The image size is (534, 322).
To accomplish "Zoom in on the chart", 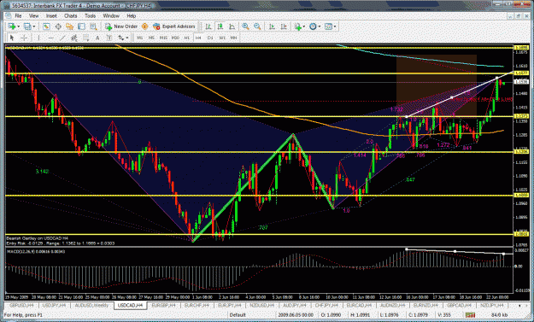I will (x=245, y=26).
